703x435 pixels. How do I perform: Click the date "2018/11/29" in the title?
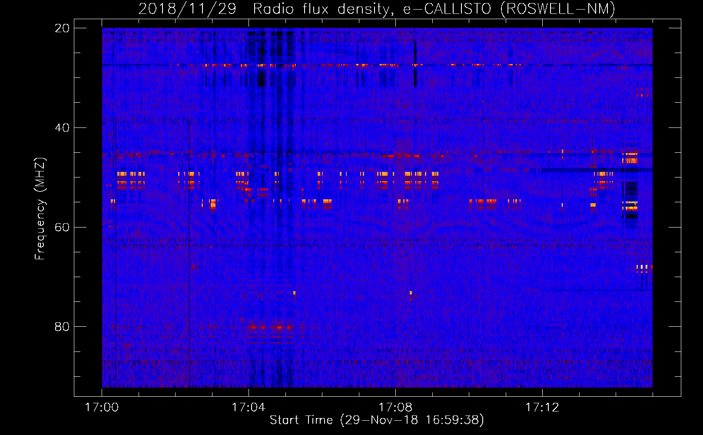[187, 9]
